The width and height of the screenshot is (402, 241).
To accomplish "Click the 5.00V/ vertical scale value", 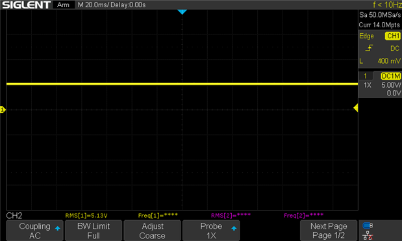I will [x=391, y=85].
